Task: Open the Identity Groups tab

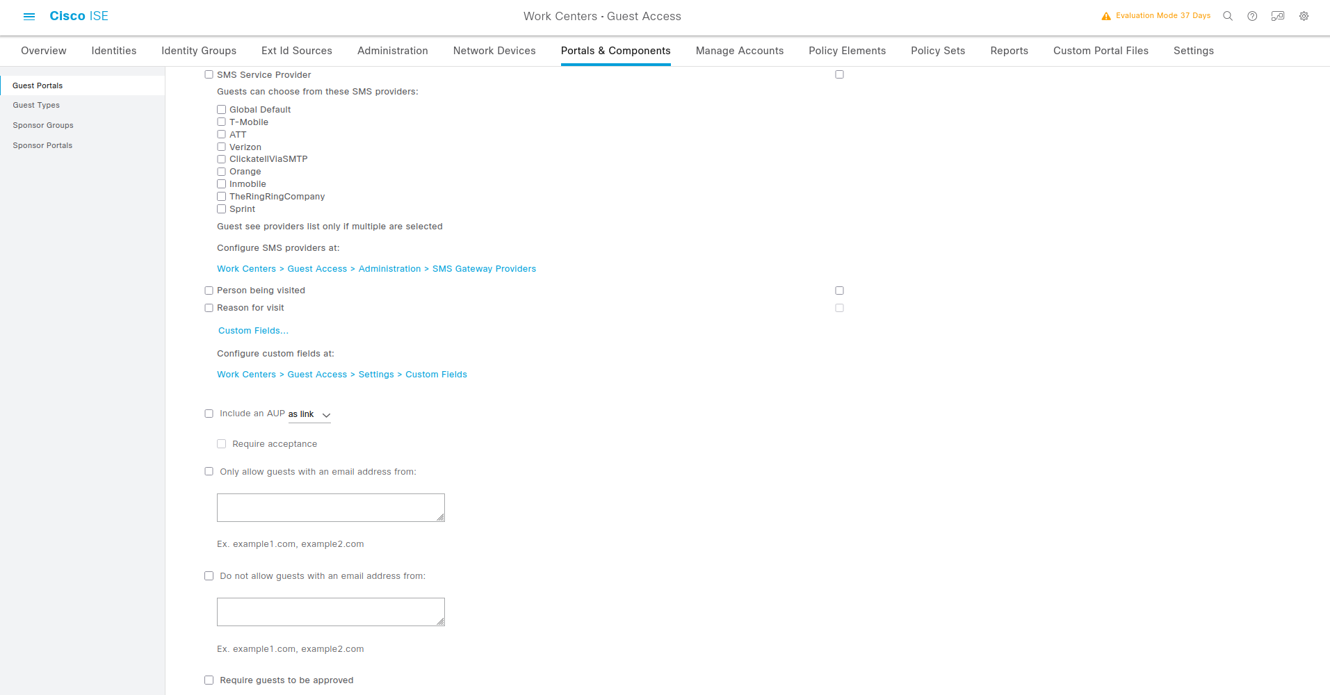Action: click(x=199, y=51)
